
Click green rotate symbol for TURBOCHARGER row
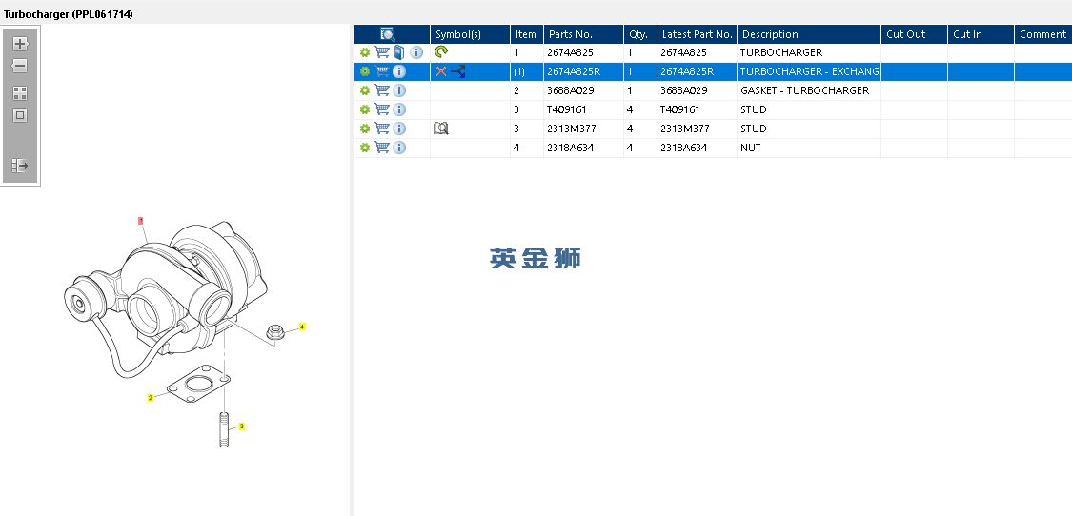[441, 51]
